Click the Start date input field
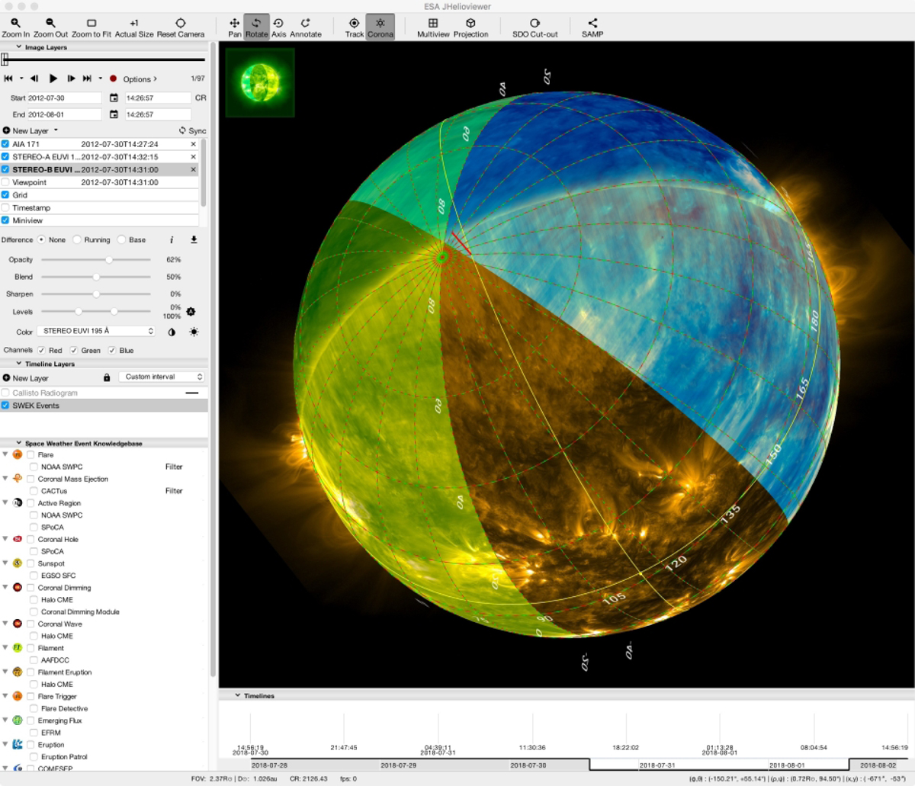 click(64, 98)
